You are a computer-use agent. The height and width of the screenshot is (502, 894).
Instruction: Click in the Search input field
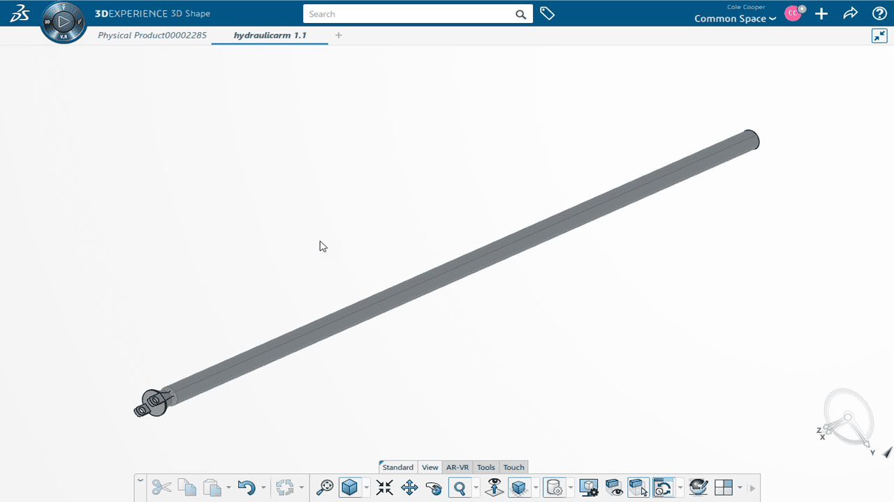[409, 14]
